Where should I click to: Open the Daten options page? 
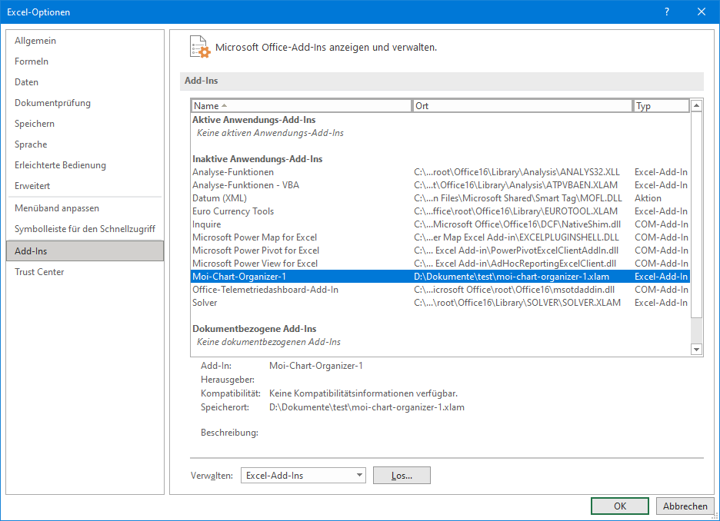85,82
